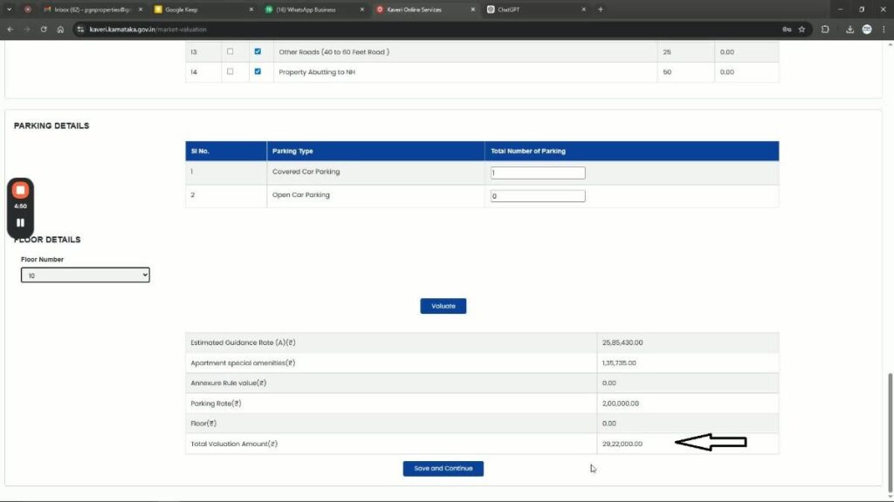Open the Floor Number dropdown
This screenshot has width=894, height=502.
pos(86,275)
